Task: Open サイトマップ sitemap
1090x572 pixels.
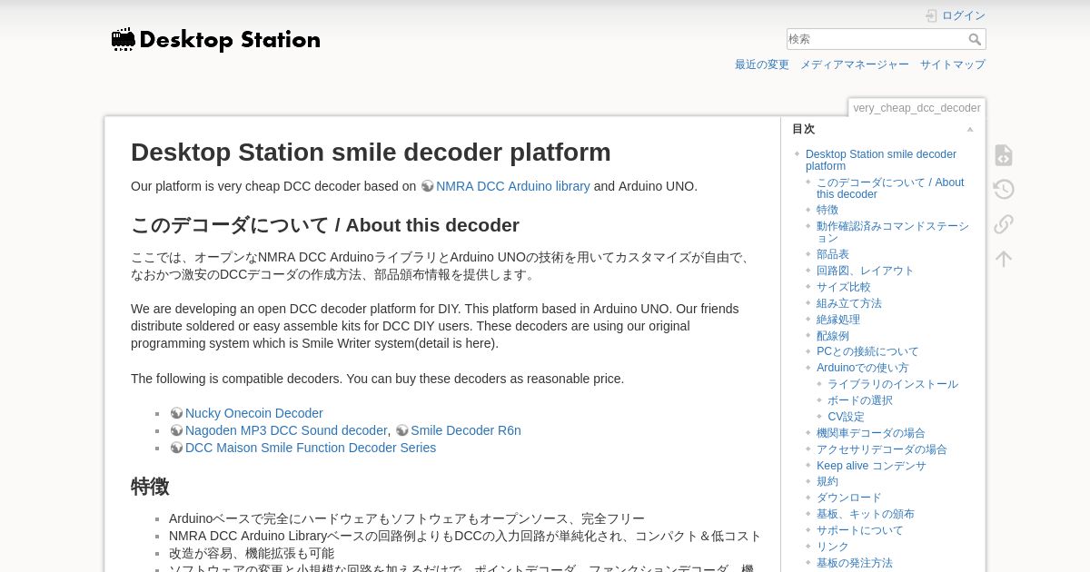Action: click(x=953, y=64)
